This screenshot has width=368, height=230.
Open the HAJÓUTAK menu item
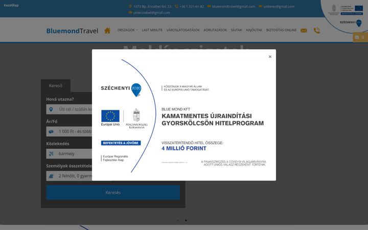click(254, 30)
